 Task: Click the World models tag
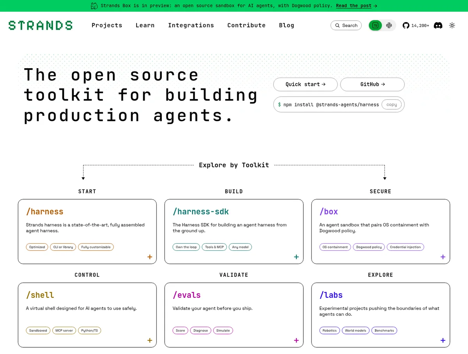[356, 330]
